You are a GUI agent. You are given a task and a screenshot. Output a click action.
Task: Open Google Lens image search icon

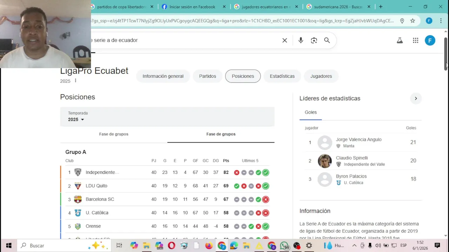pyautogui.click(x=314, y=40)
